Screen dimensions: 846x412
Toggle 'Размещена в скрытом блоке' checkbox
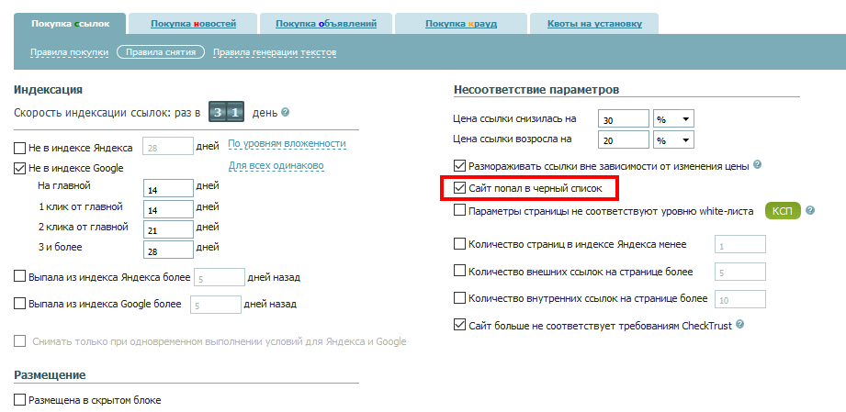19,400
